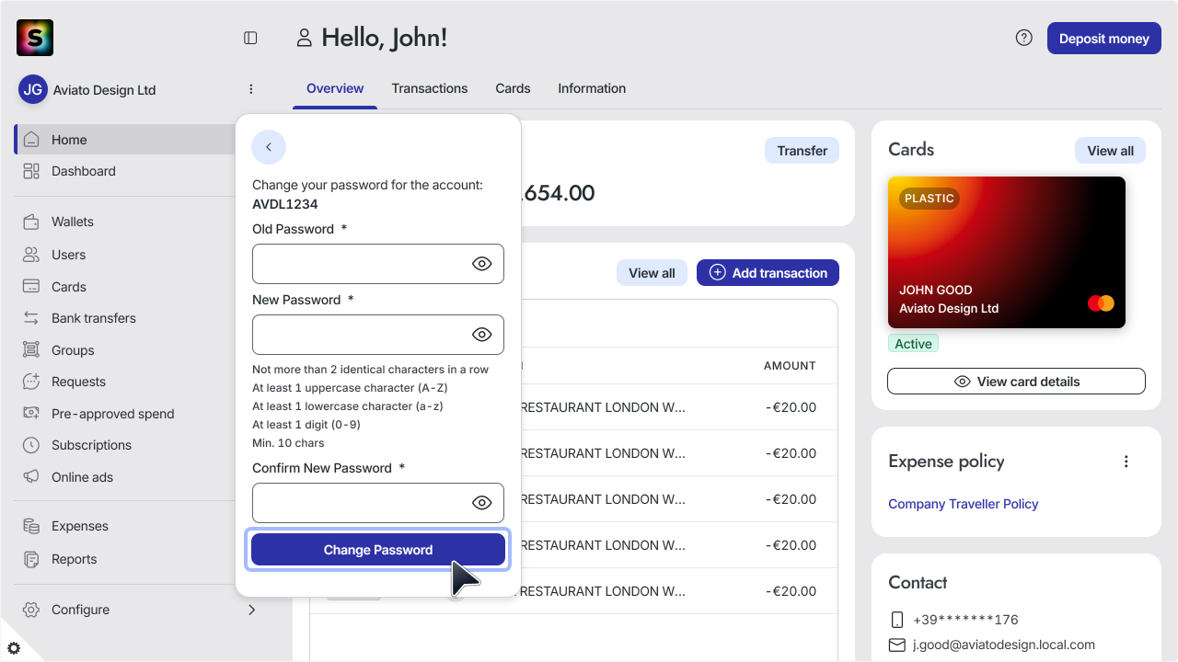Click the Dashboard sidebar icon
Image resolution: width=1178 pixels, height=662 pixels.
pos(31,171)
